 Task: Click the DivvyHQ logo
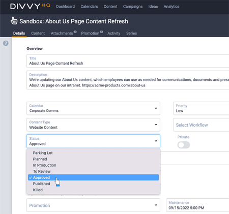click(x=30, y=7)
